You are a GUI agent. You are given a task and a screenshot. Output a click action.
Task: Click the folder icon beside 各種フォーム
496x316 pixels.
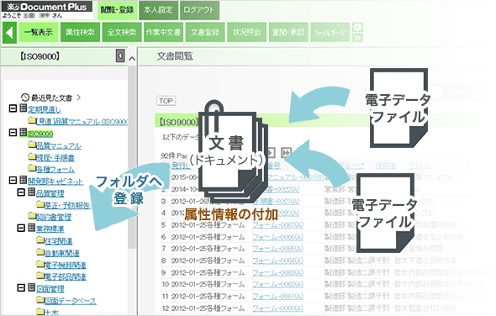click(x=32, y=168)
